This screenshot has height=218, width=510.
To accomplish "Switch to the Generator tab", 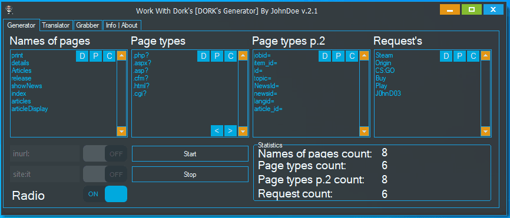I will coord(21,25).
